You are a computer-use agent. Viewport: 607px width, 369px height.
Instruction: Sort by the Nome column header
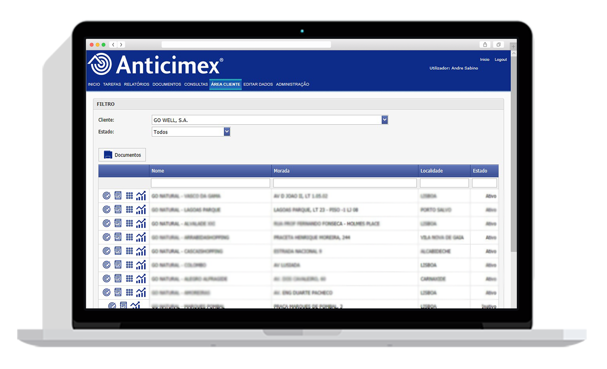pos(210,171)
